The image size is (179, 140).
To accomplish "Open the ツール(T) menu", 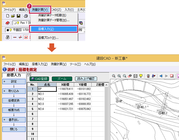I will 75,64.
